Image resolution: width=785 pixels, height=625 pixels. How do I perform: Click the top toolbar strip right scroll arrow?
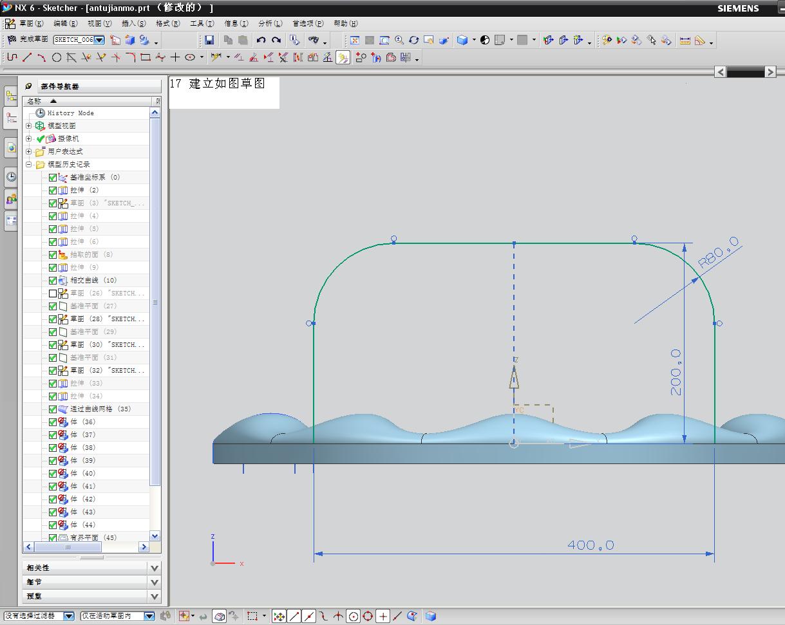click(770, 72)
